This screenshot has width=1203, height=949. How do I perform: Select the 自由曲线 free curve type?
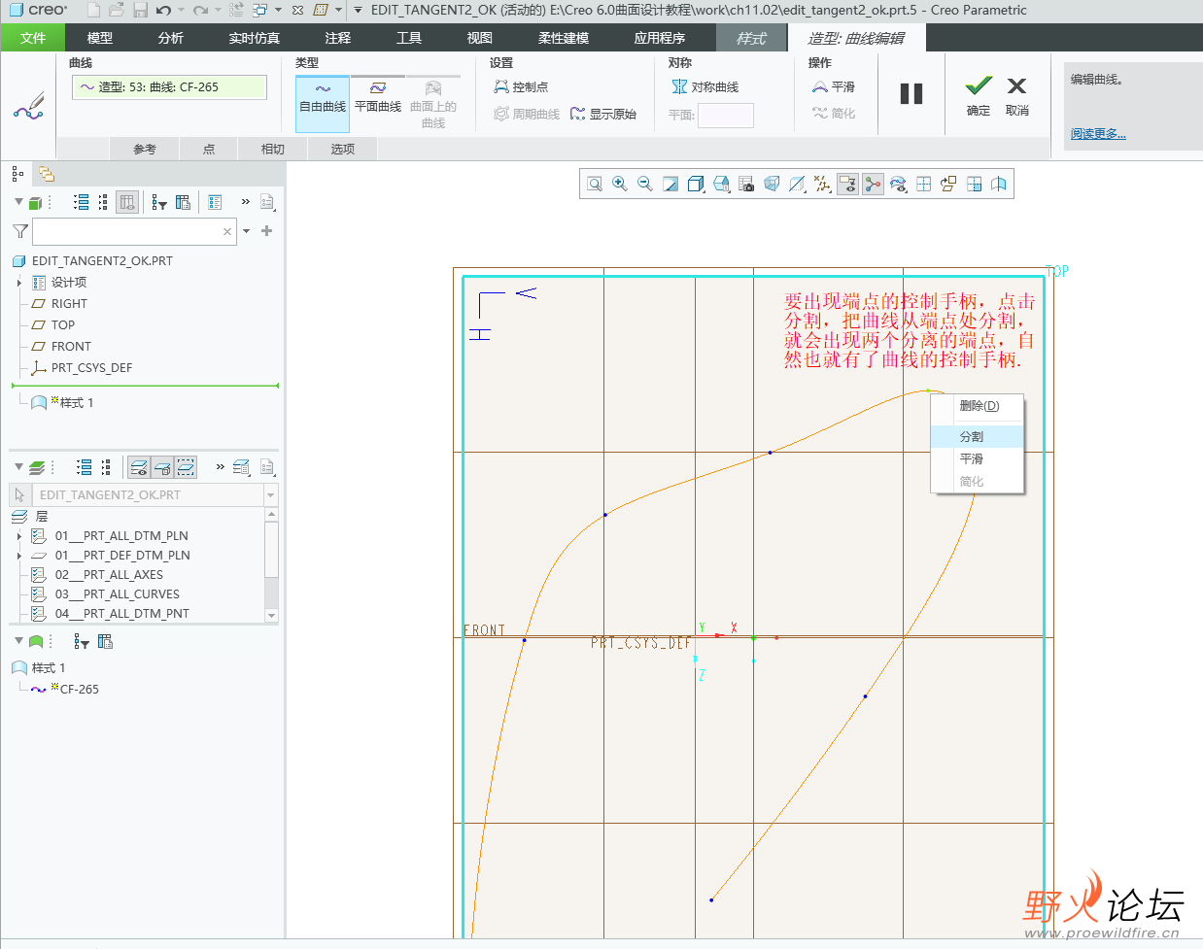[323, 102]
